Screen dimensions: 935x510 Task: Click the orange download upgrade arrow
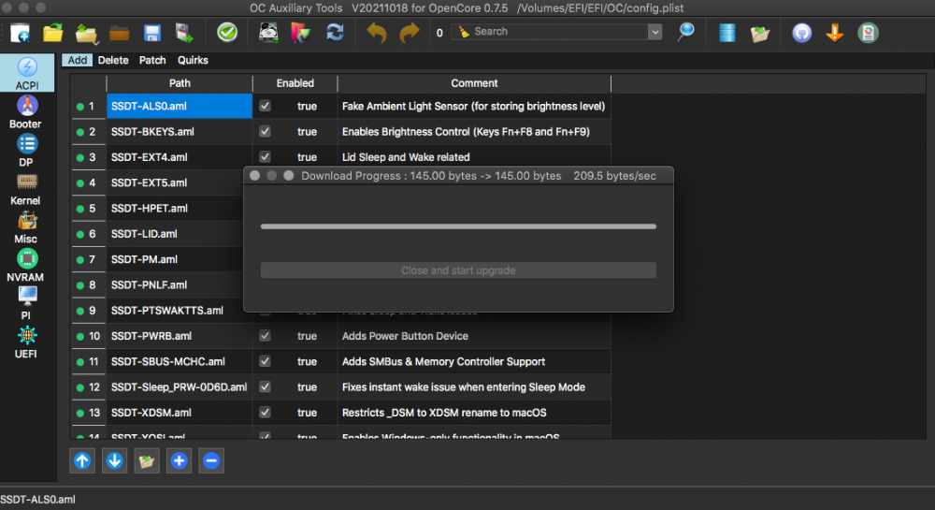pos(835,33)
